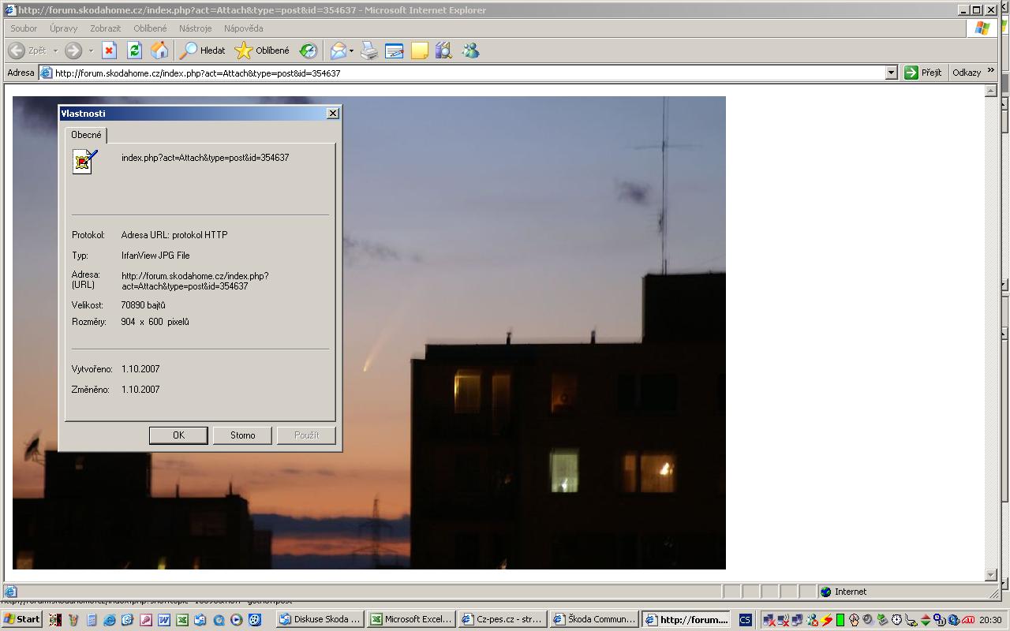This screenshot has width=1010, height=631.
Task: Click the file icon in Vlastnosti dialog
Action: pos(84,162)
